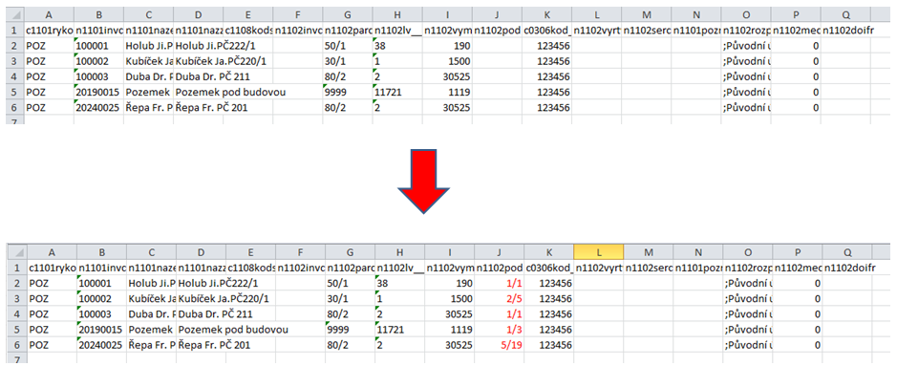Click cell 11721 in top sheet

tap(398, 92)
